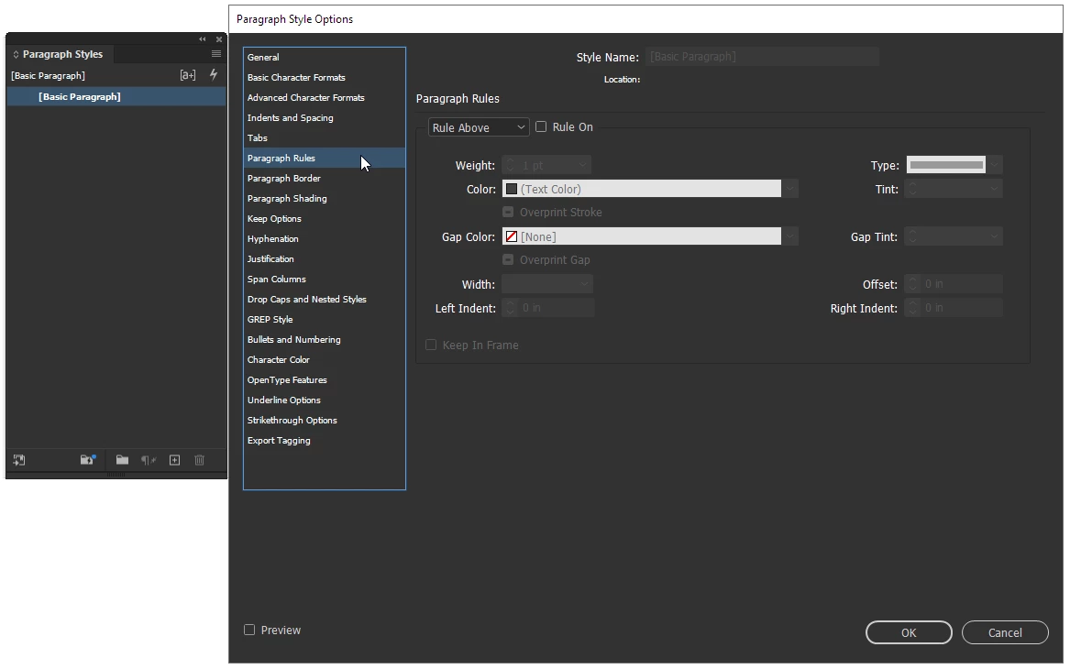The height and width of the screenshot is (669, 1070).
Task: Open the Weight dropdown
Action: point(582,165)
